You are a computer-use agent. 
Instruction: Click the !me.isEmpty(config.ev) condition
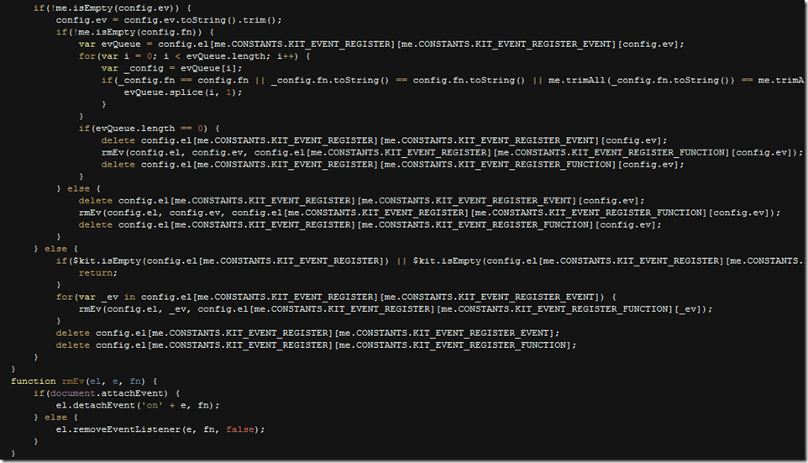[x=99, y=8]
